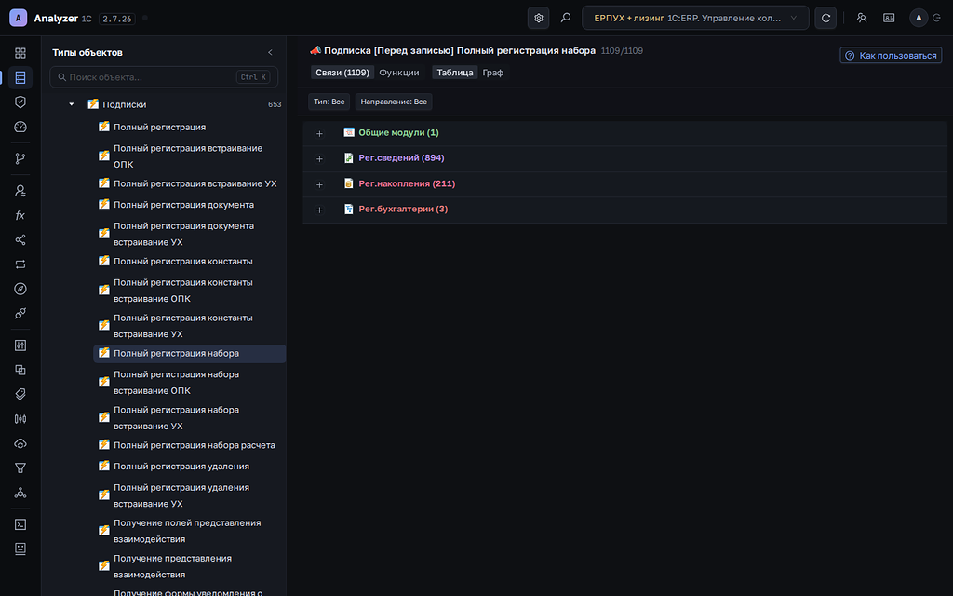This screenshot has height=596, width=953.
Task: Collapse the Типы объектов panel
Action: click(271, 52)
